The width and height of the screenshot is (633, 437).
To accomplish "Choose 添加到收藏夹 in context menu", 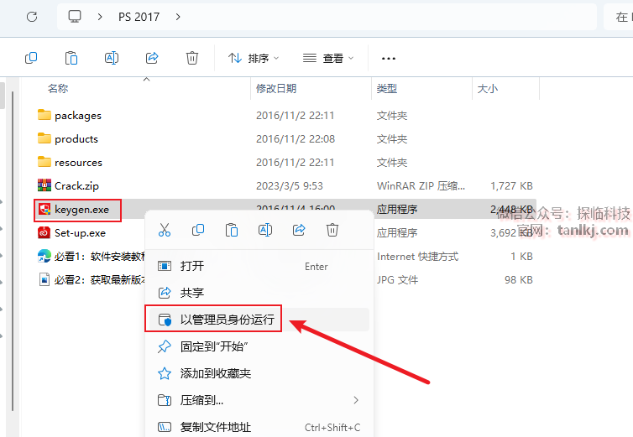I will (259, 373).
